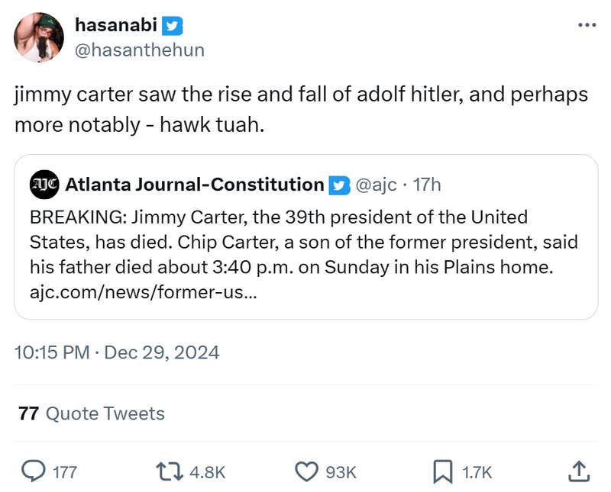Click hasanabi's profile picture
Viewport: 611px width, 492px height.
[38, 37]
